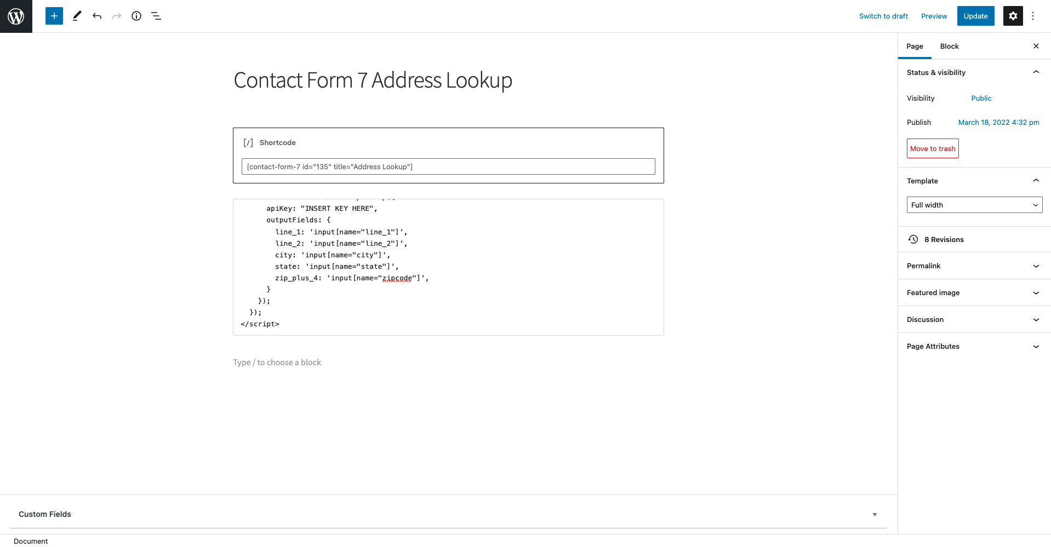The height and width of the screenshot is (547, 1051).
Task: Expand the Featured image section
Action: point(974,292)
